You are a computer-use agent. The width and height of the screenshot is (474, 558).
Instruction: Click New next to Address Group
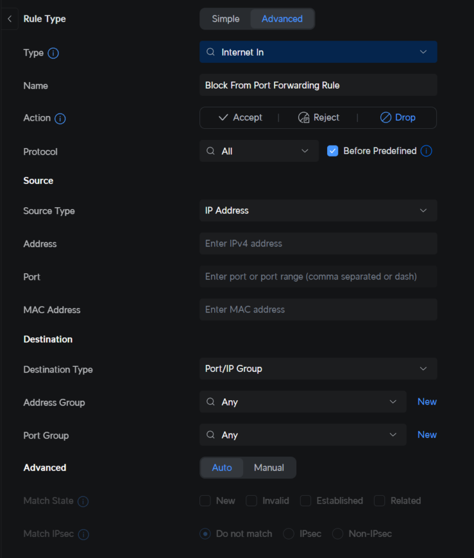tap(426, 401)
